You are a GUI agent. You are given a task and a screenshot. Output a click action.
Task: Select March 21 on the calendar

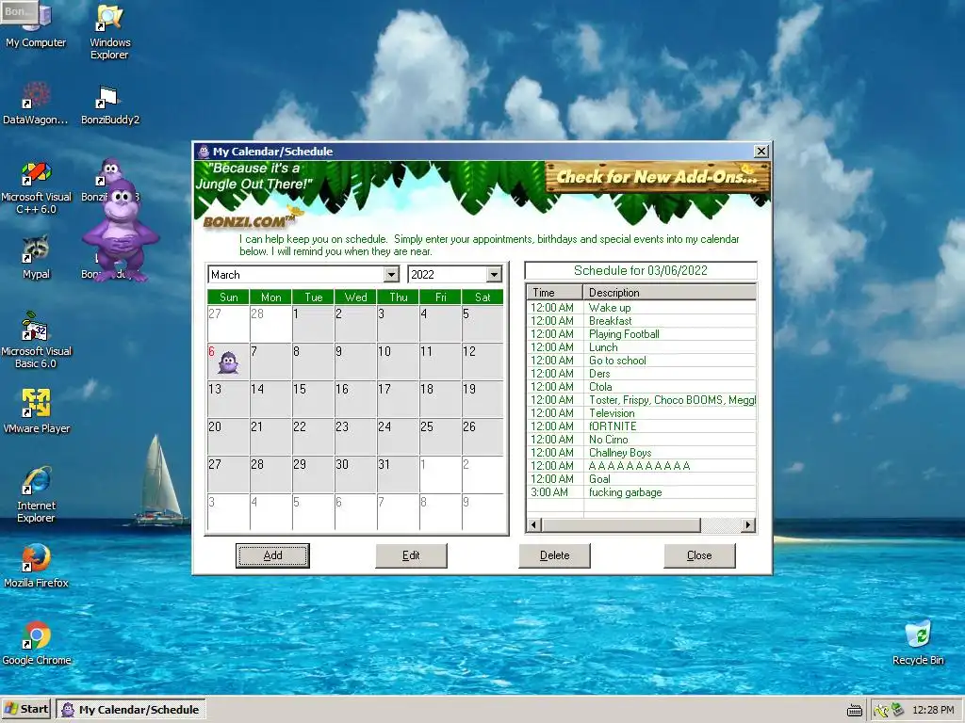point(270,437)
